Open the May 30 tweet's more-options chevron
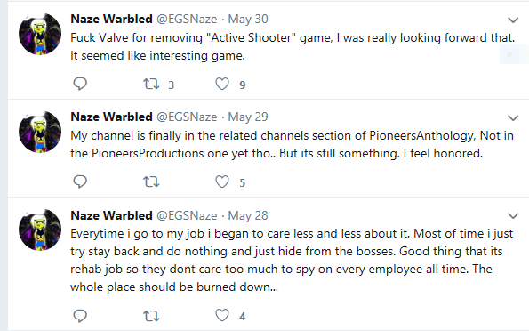 (x=513, y=20)
